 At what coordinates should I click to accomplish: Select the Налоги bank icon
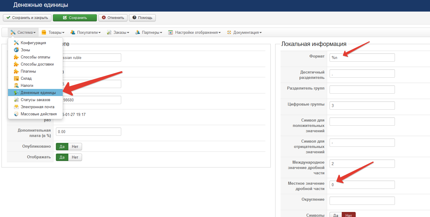pos(16,86)
